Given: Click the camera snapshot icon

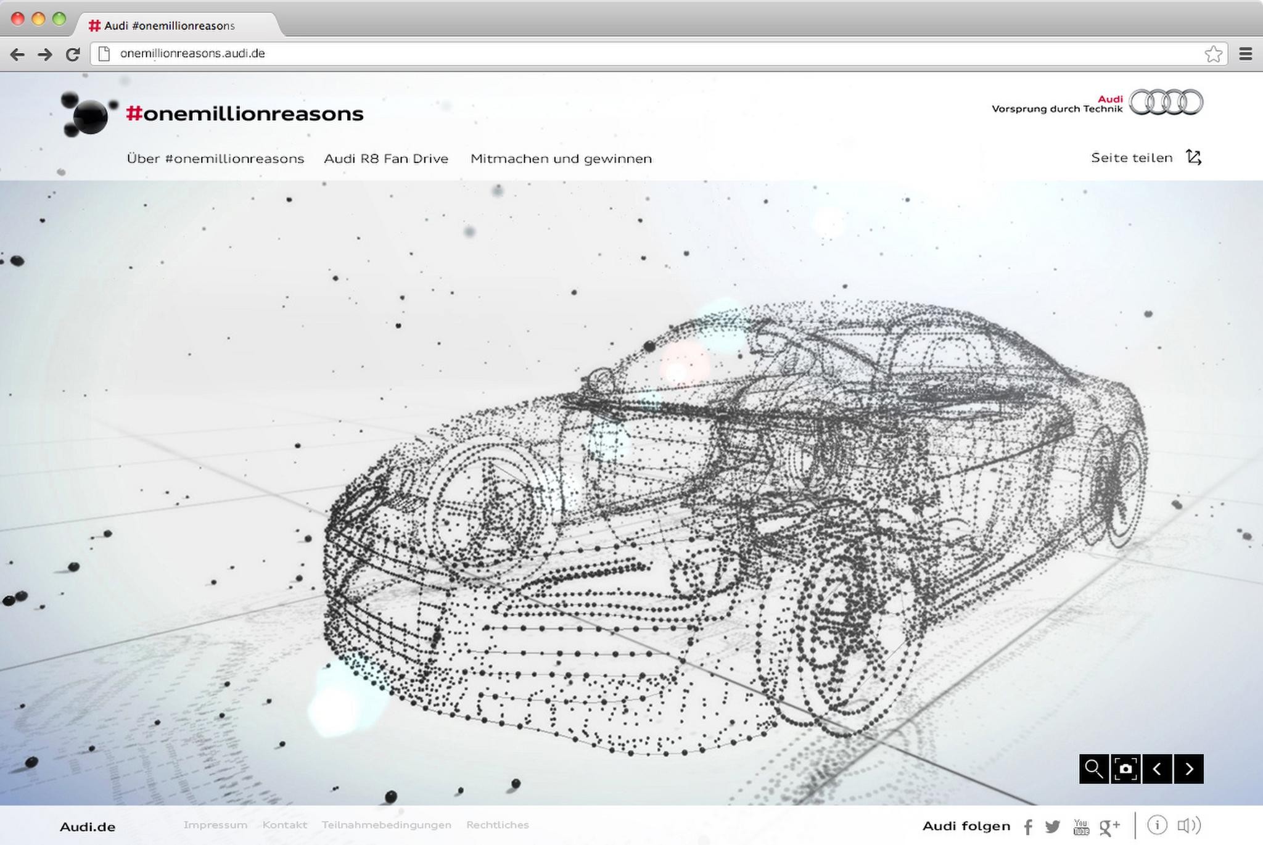Looking at the screenshot, I should tap(1125, 769).
